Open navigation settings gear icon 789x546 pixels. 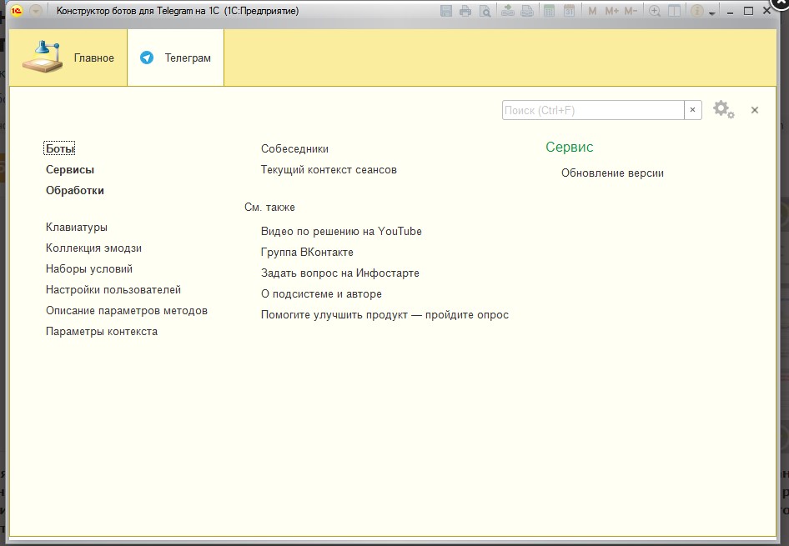click(x=723, y=110)
